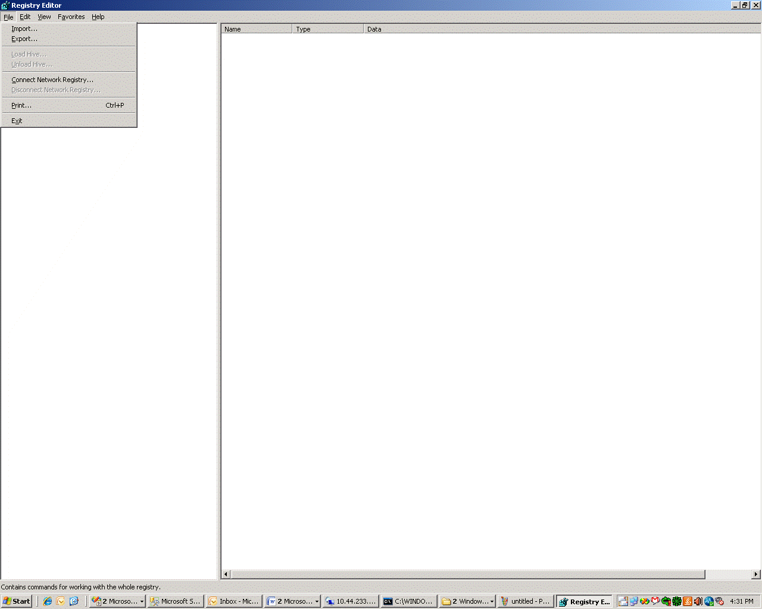This screenshot has width=762, height=609.
Task: Switch to the Microsoft S... taskbar window
Action: point(176,601)
